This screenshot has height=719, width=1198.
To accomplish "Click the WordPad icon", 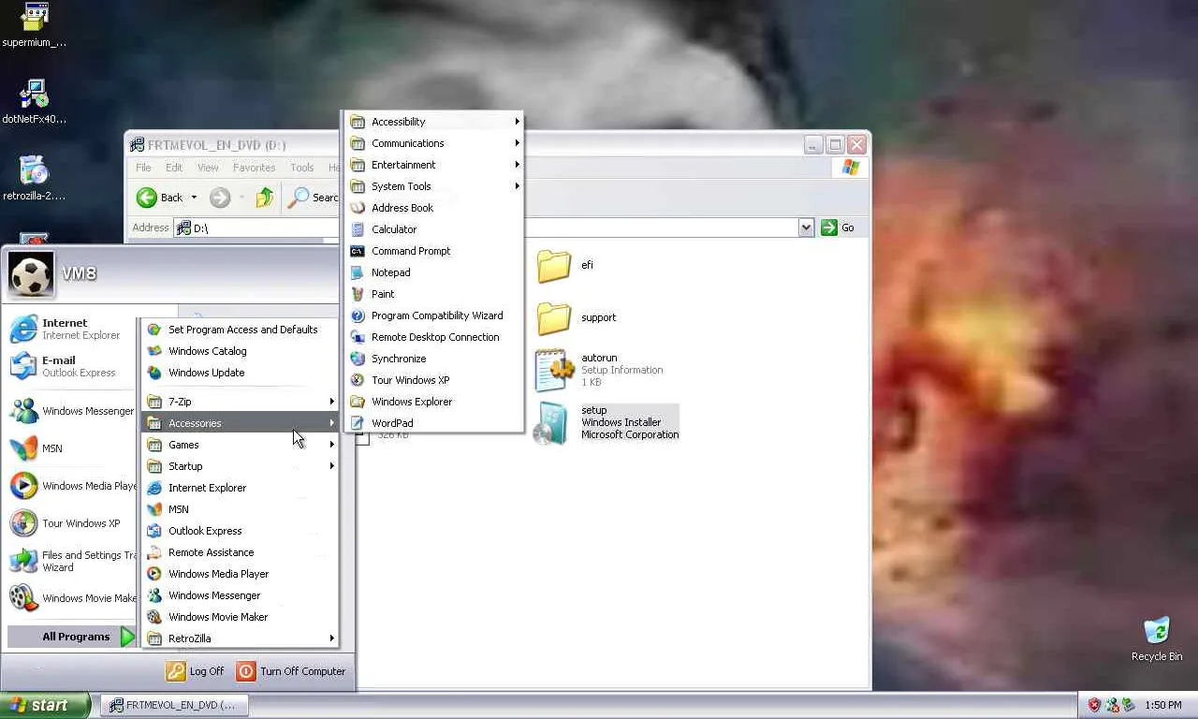I will tap(358, 423).
